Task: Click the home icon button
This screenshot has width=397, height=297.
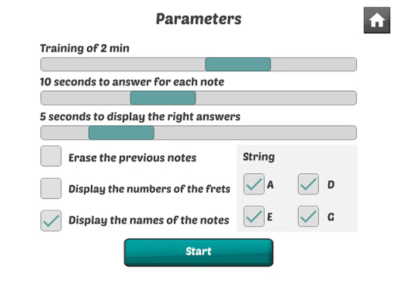Action: point(377,20)
